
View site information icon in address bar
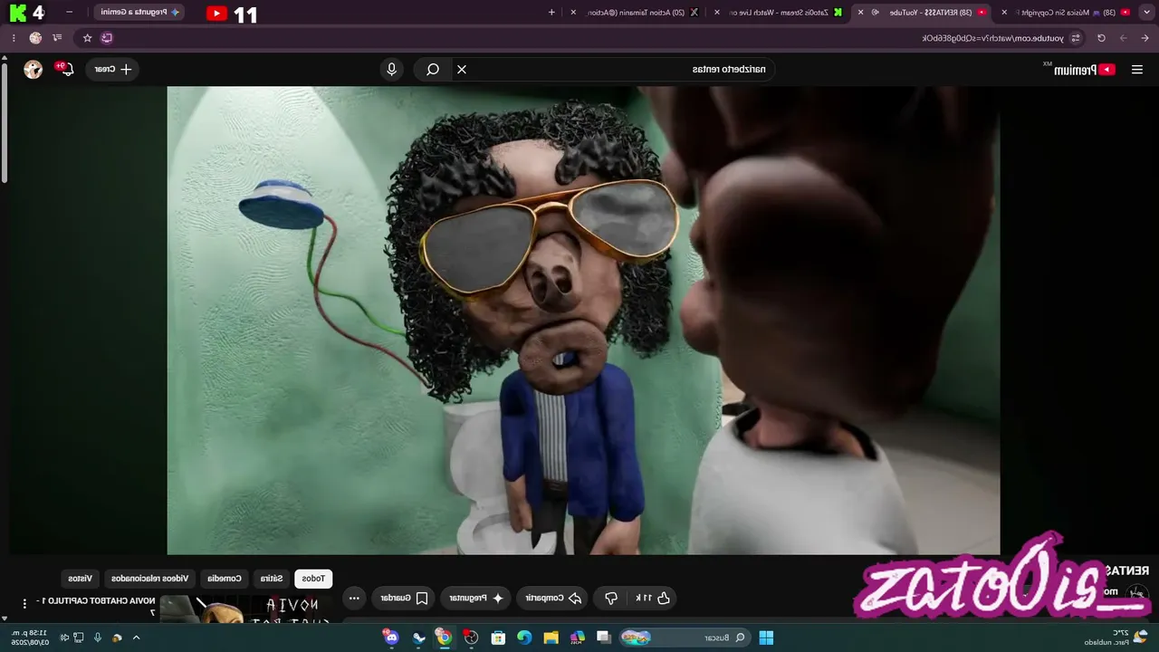[x=1076, y=38]
